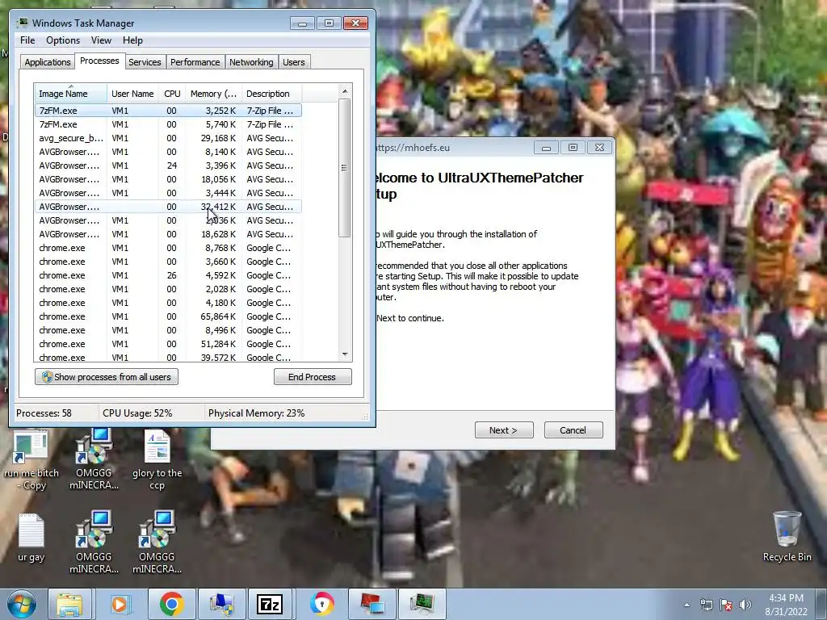Select the avg_secure_b... process row
This screenshot has width=827, height=620.
168,138
